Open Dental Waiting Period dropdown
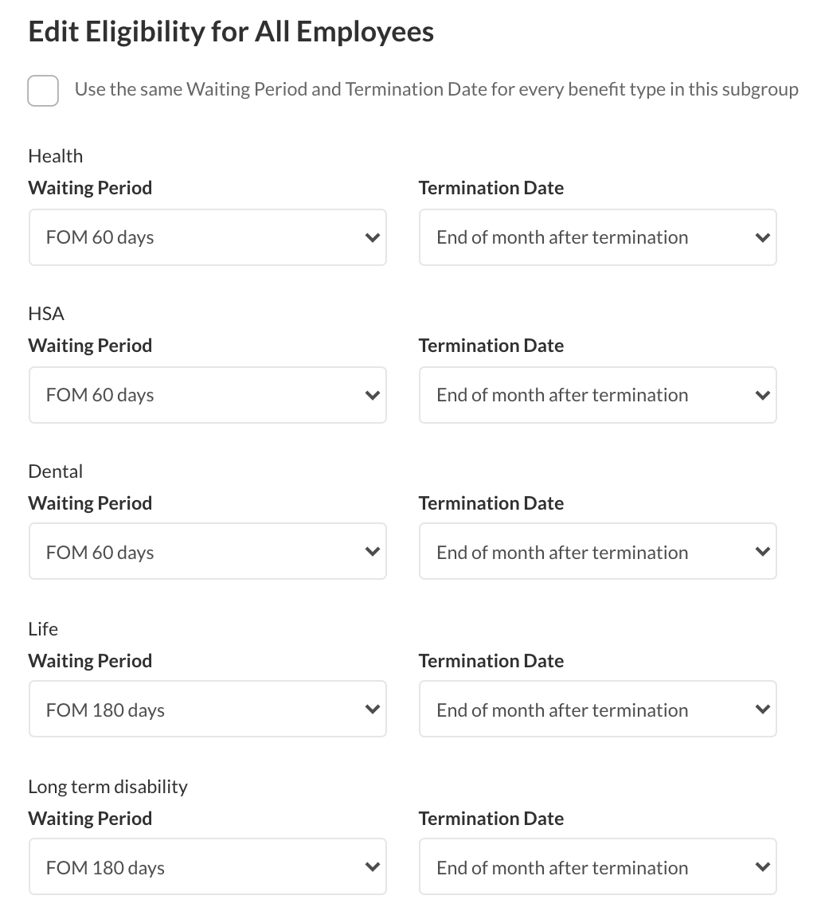 click(208, 551)
